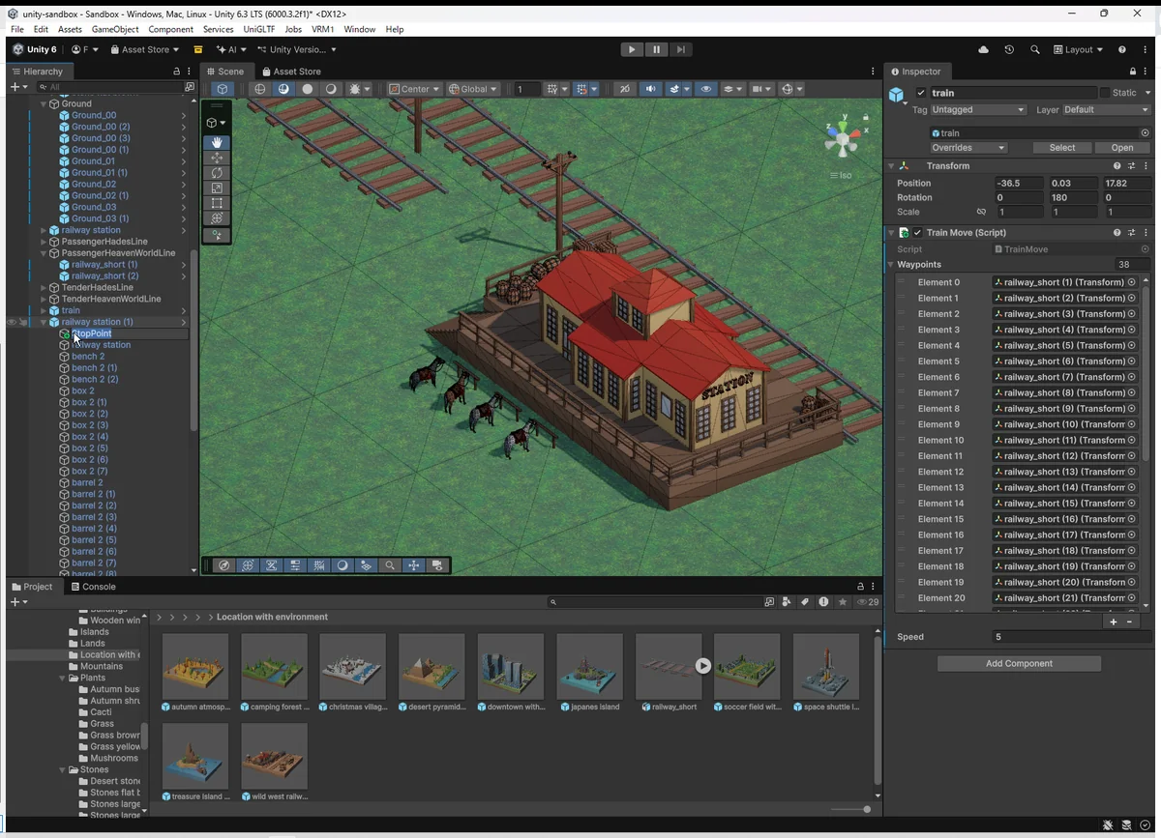Image resolution: width=1161 pixels, height=838 pixels.
Task: Click the Pause button in the toolbar
Action: tap(656, 49)
